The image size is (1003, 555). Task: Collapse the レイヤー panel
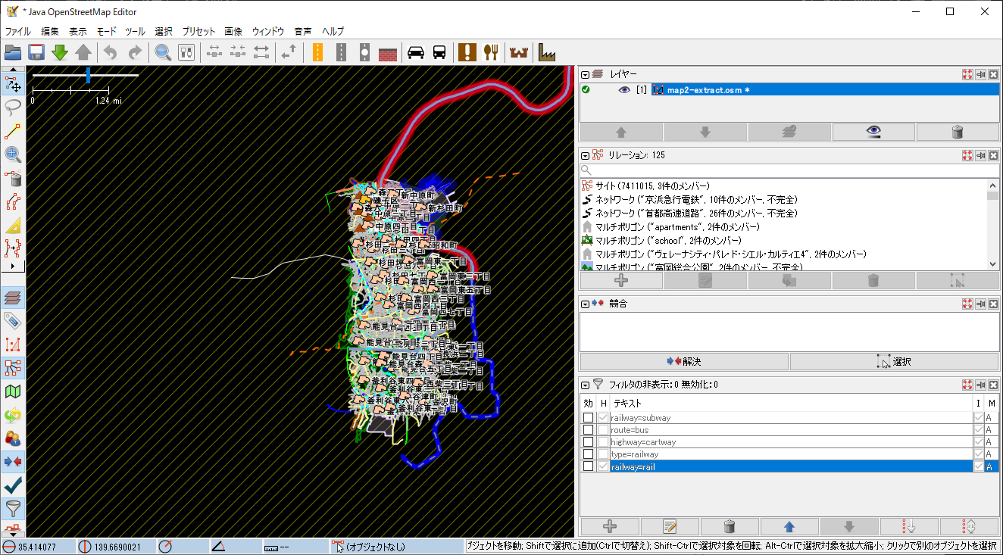[x=586, y=74]
